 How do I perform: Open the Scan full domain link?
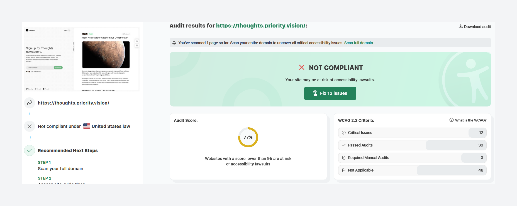tap(358, 43)
